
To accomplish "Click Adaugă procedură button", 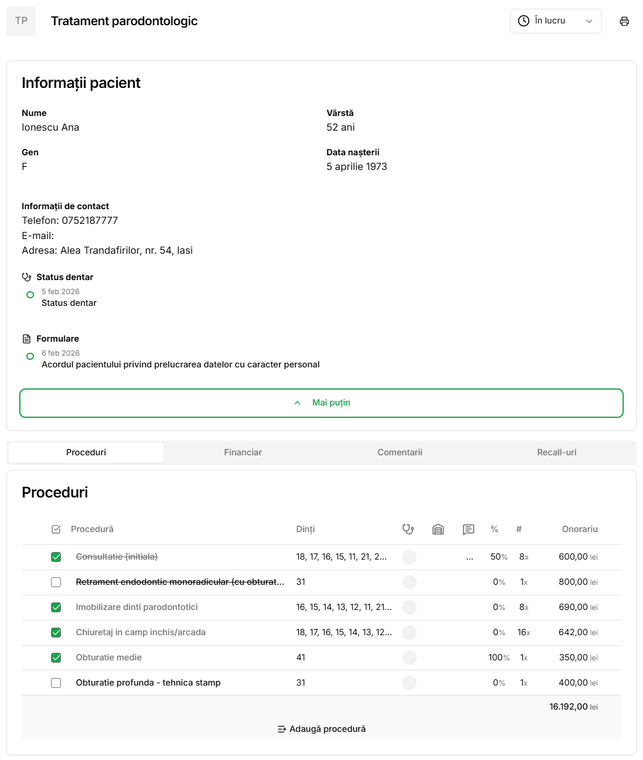I will click(x=321, y=729).
